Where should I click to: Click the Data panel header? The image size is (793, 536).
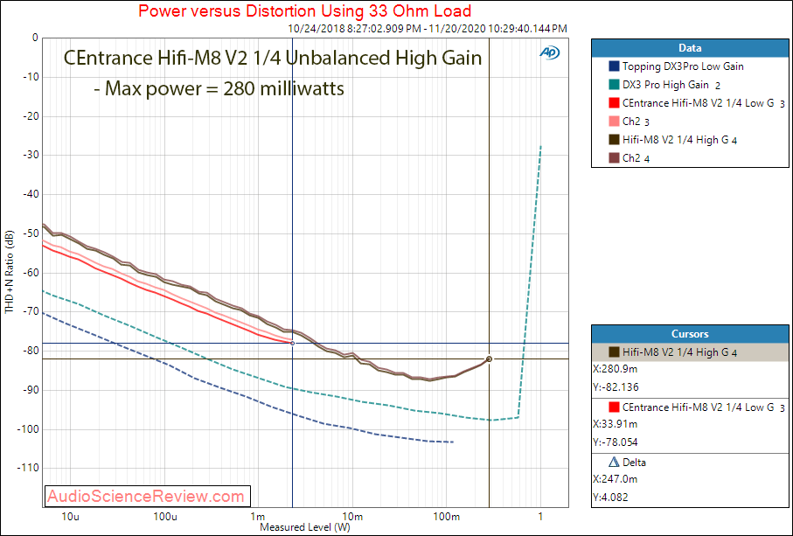click(x=690, y=48)
